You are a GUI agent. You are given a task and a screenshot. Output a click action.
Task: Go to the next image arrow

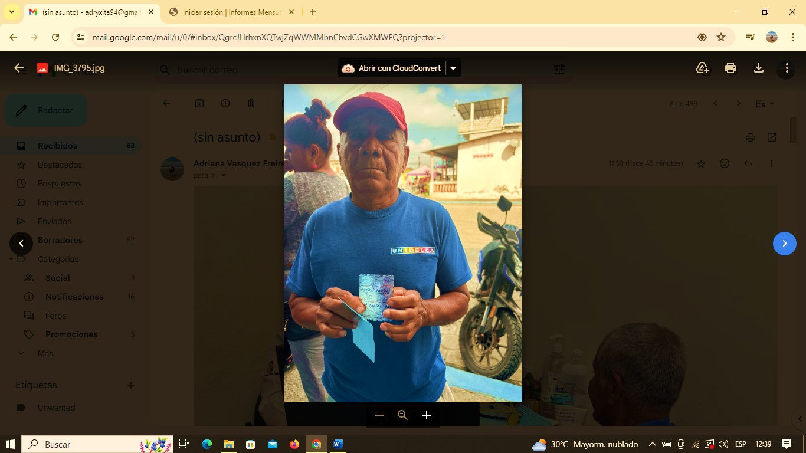[x=784, y=243]
